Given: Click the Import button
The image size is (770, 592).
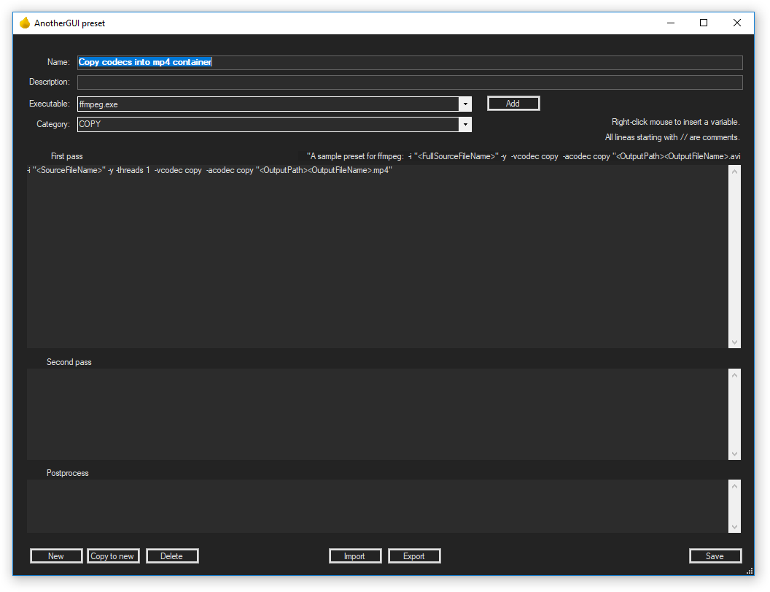Looking at the screenshot, I should coord(355,556).
